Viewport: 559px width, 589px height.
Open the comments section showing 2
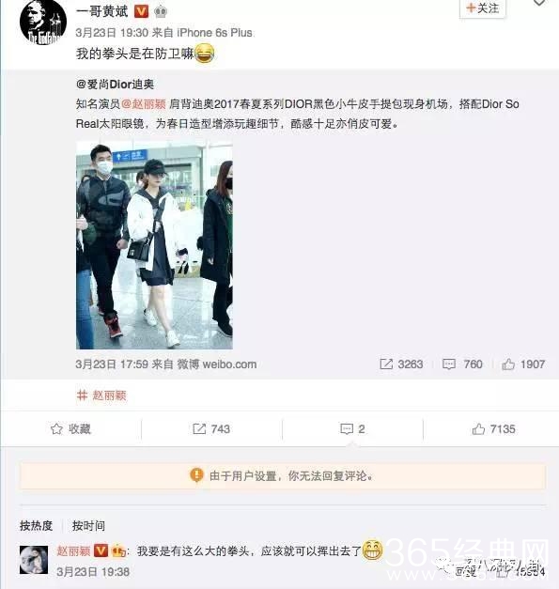[352, 429]
